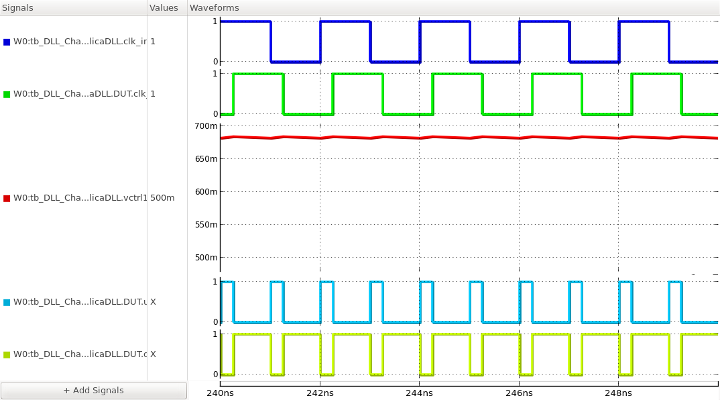Click the cyan DUT signal color marker

coord(7,302)
